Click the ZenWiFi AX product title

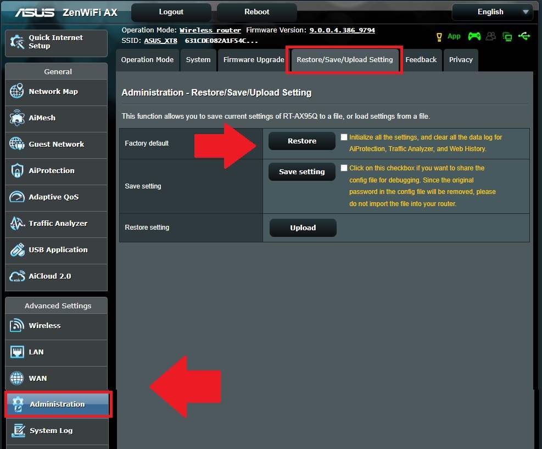(90, 13)
